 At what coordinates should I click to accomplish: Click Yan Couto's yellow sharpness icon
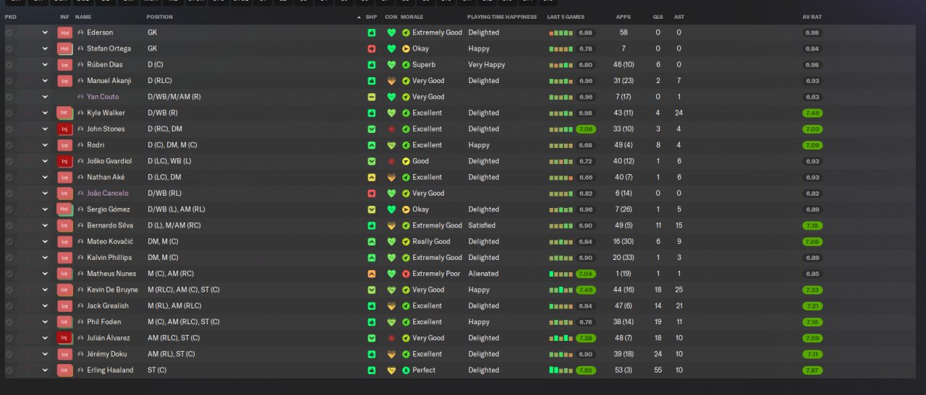(x=371, y=97)
